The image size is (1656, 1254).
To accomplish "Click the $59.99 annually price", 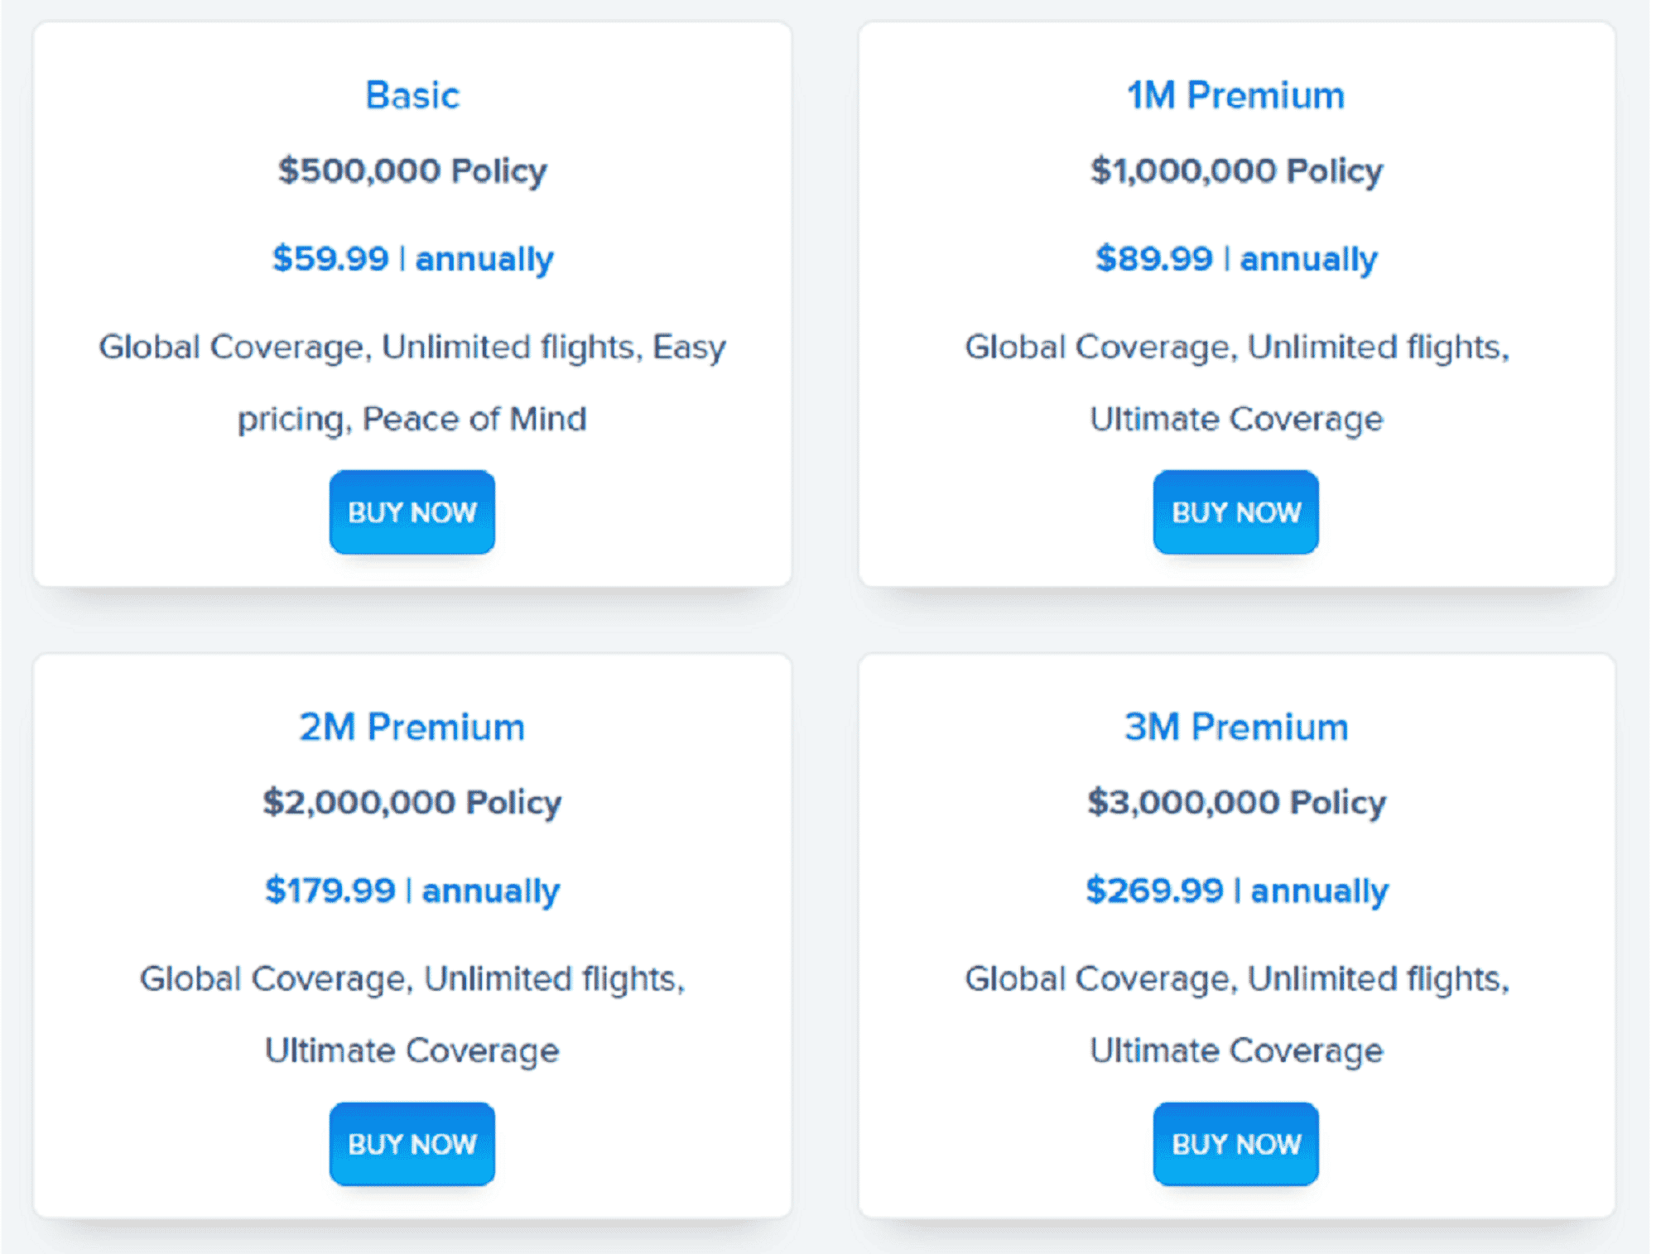I will pos(412,259).
